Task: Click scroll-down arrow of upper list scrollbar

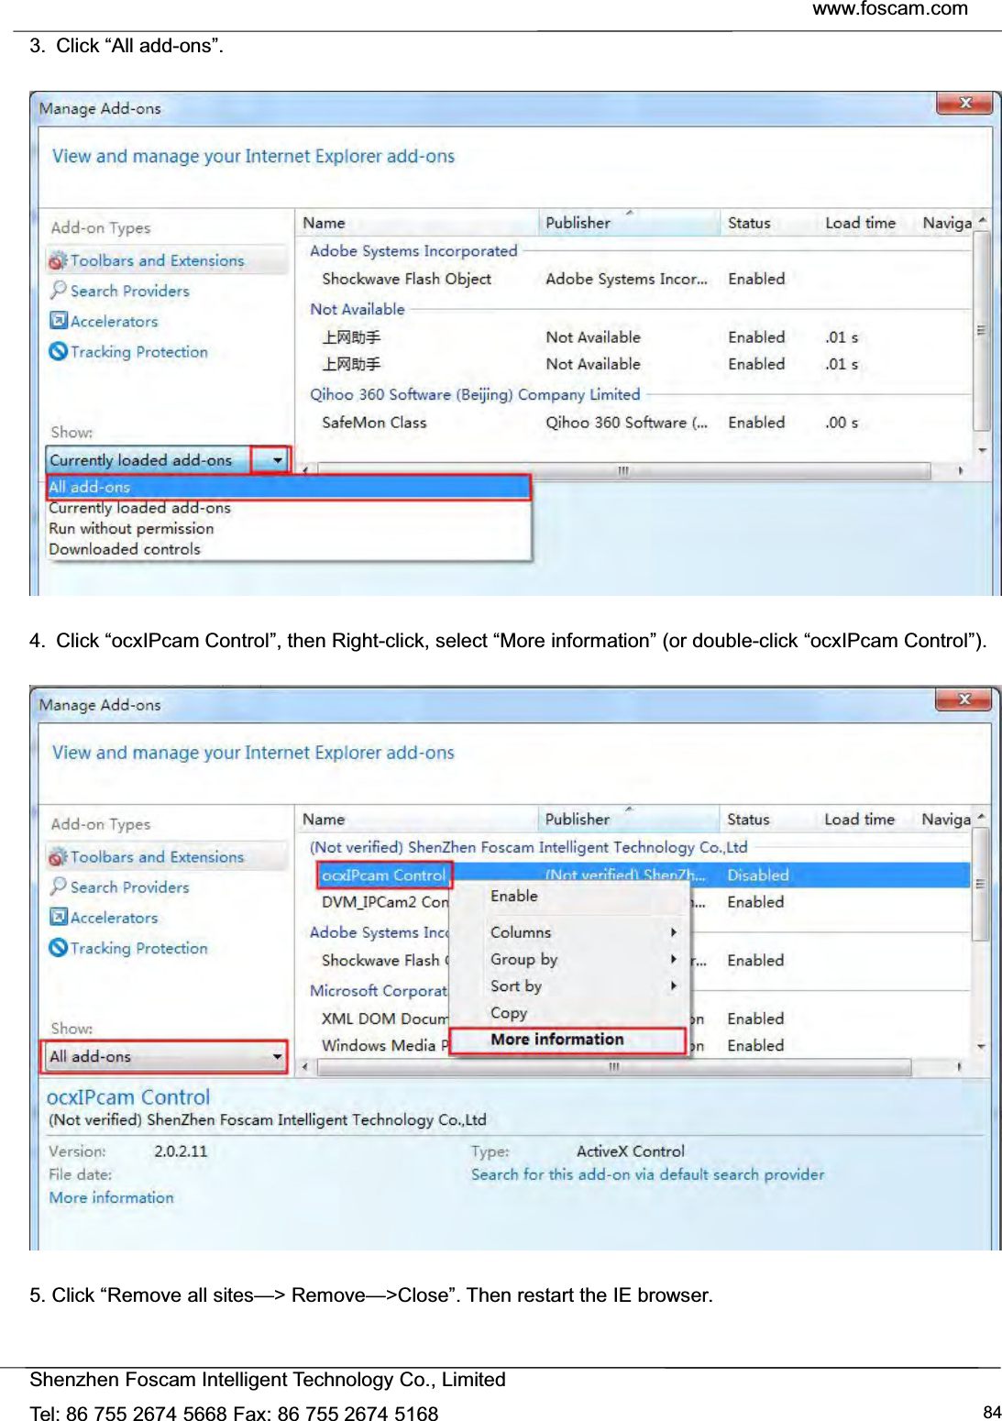Action: pos(981,450)
